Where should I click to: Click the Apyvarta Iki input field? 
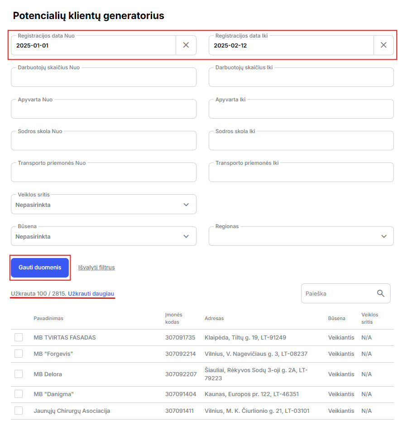point(301,109)
